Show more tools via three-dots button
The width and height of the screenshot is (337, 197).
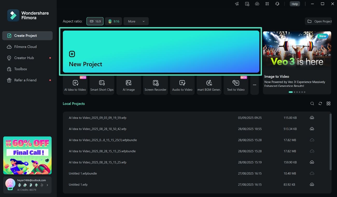pyautogui.click(x=255, y=85)
